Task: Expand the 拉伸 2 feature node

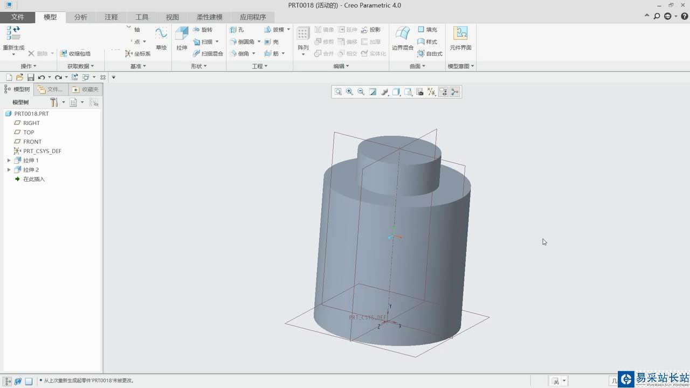Action: (x=9, y=170)
